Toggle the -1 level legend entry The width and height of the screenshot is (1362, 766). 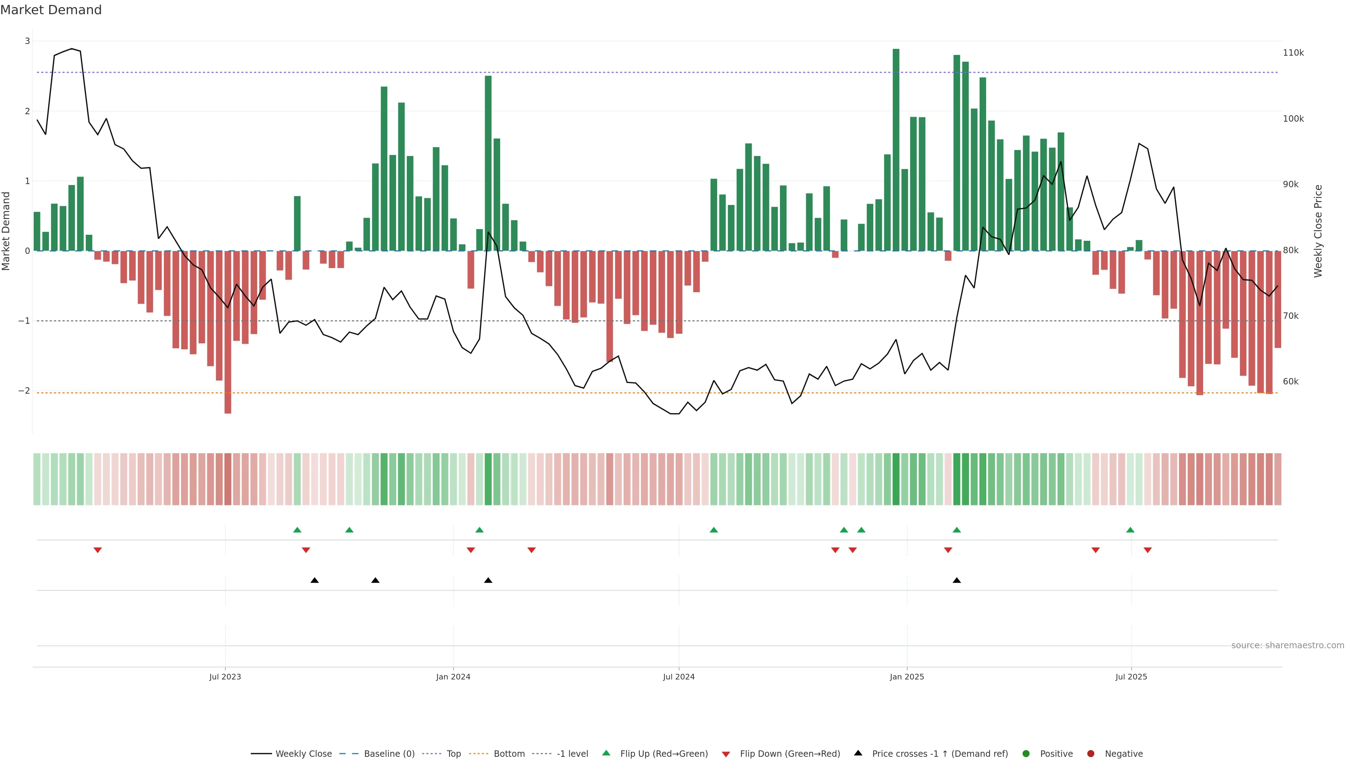tap(572, 753)
